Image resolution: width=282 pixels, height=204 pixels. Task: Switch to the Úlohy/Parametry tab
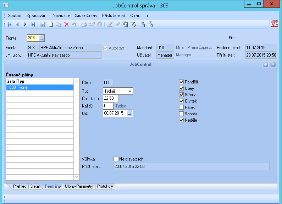(x=79, y=186)
